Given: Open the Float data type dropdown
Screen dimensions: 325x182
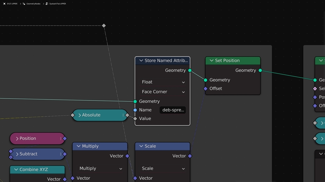Looking at the screenshot, I should click(x=163, y=82).
